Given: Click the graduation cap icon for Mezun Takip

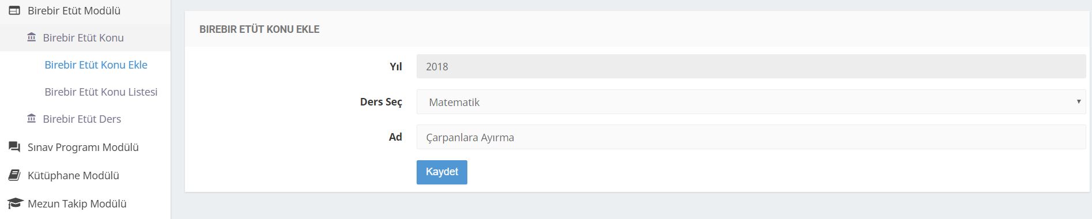Looking at the screenshot, I should [14, 203].
